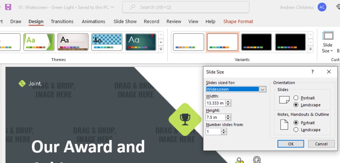This screenshot has height=163, width=340.
Task: Click the Number slides from field
Action: (214, 131)
